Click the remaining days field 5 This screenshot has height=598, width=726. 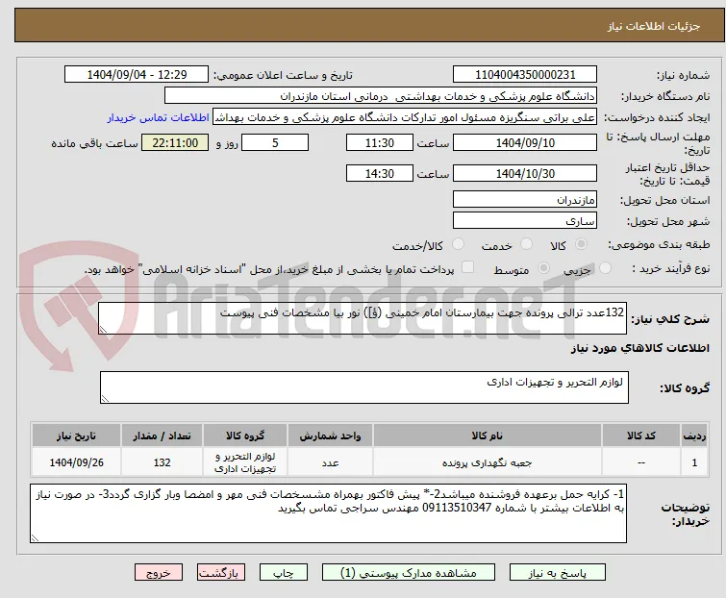pyautogui.click(x=275, y=142)
